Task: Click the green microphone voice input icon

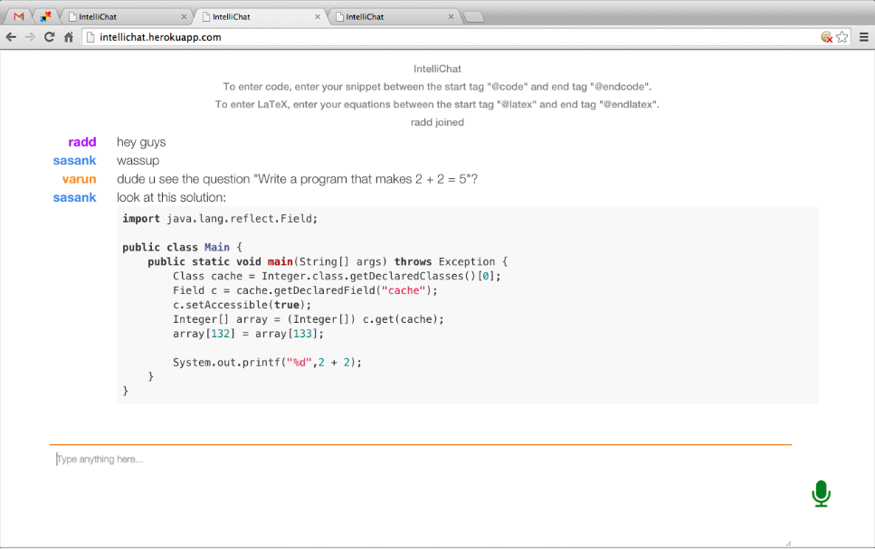Action: tap(821, 494)
